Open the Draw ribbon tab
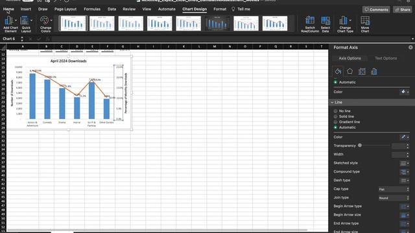 pos(43,9)
